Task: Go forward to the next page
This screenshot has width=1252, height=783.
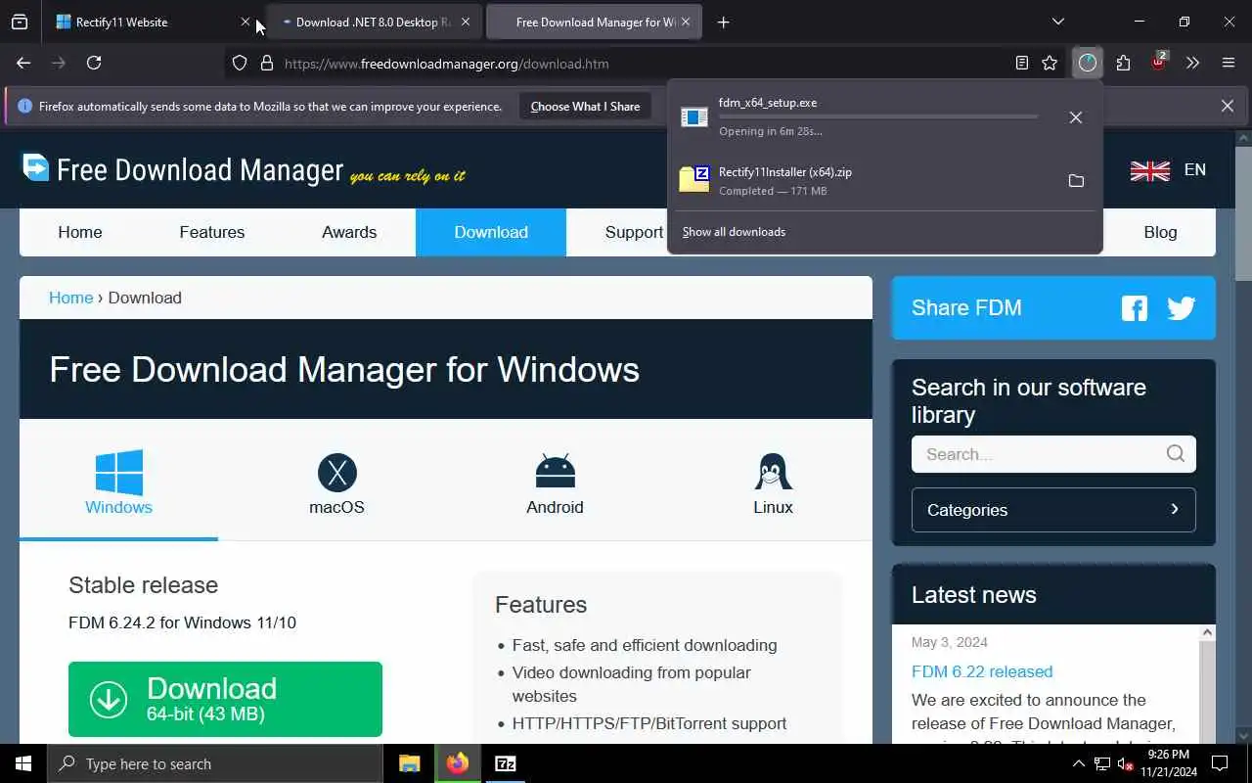Action: point(59,63)
